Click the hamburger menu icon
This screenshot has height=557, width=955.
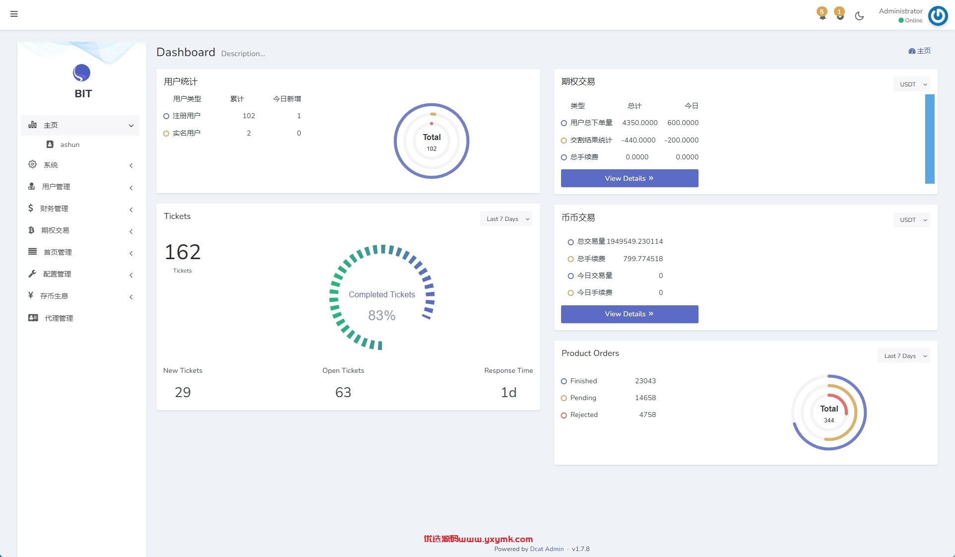pos(14,14)
